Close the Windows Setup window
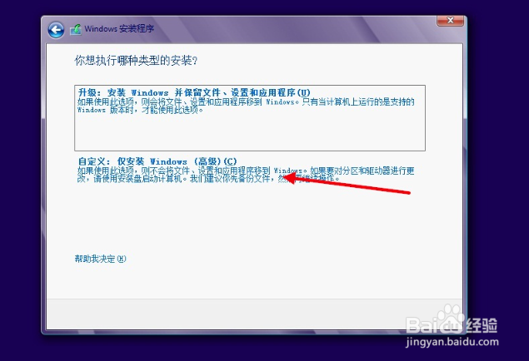Viewport: 529px width, 361px height. click(x=450, y=20)
